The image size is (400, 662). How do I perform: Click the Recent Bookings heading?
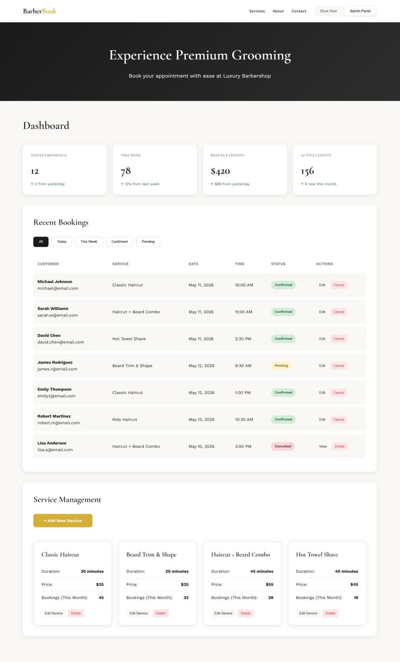pyautogui.click(x=61, y=223)
